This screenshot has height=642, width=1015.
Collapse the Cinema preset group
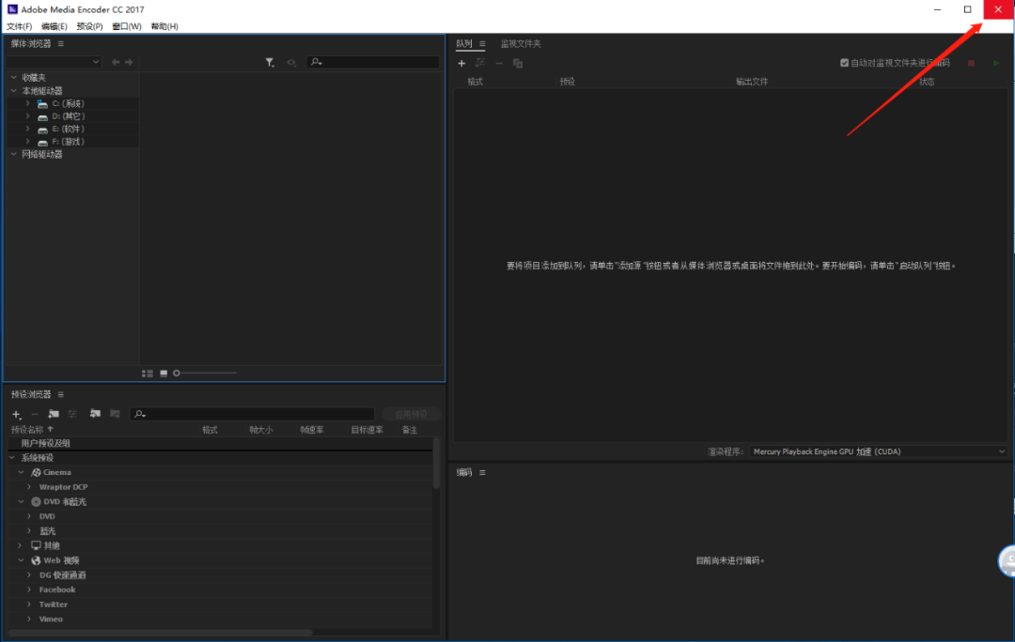(x=22, y=473)
